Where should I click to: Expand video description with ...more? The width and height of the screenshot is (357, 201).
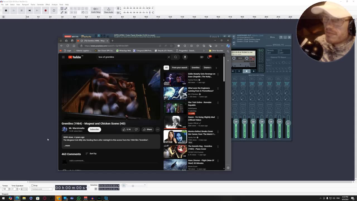(67, 145)
